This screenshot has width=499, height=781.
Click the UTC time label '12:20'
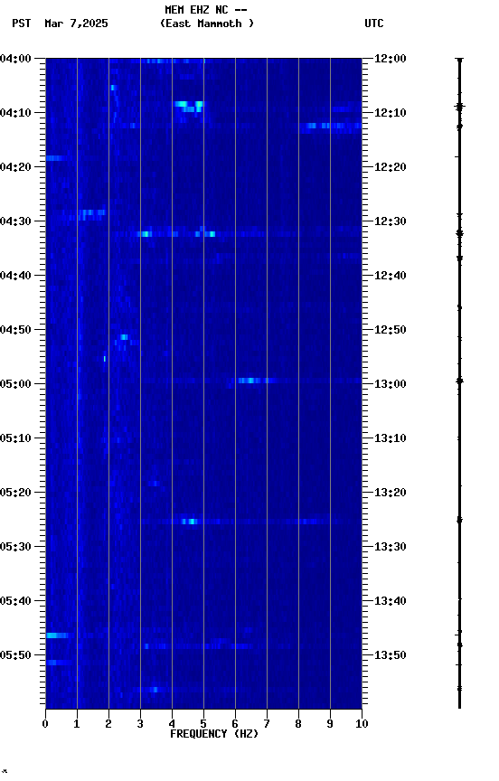click(x=391, y=167)
